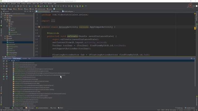Click the Open folder icon at the toolbar start
Screen dimensions: 198x111
click(x=1, y=6)
